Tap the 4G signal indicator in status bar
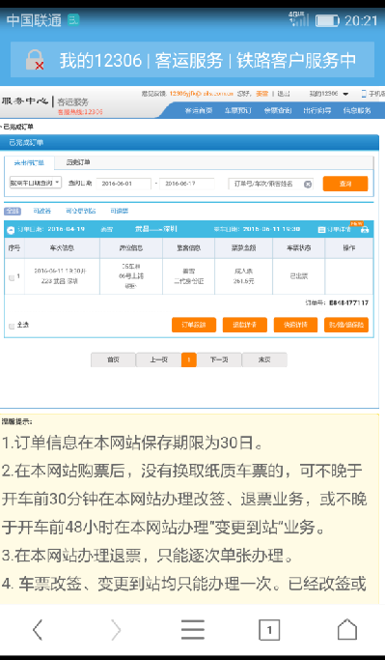Viewport: 385px width, 660px height. [298, 19]
